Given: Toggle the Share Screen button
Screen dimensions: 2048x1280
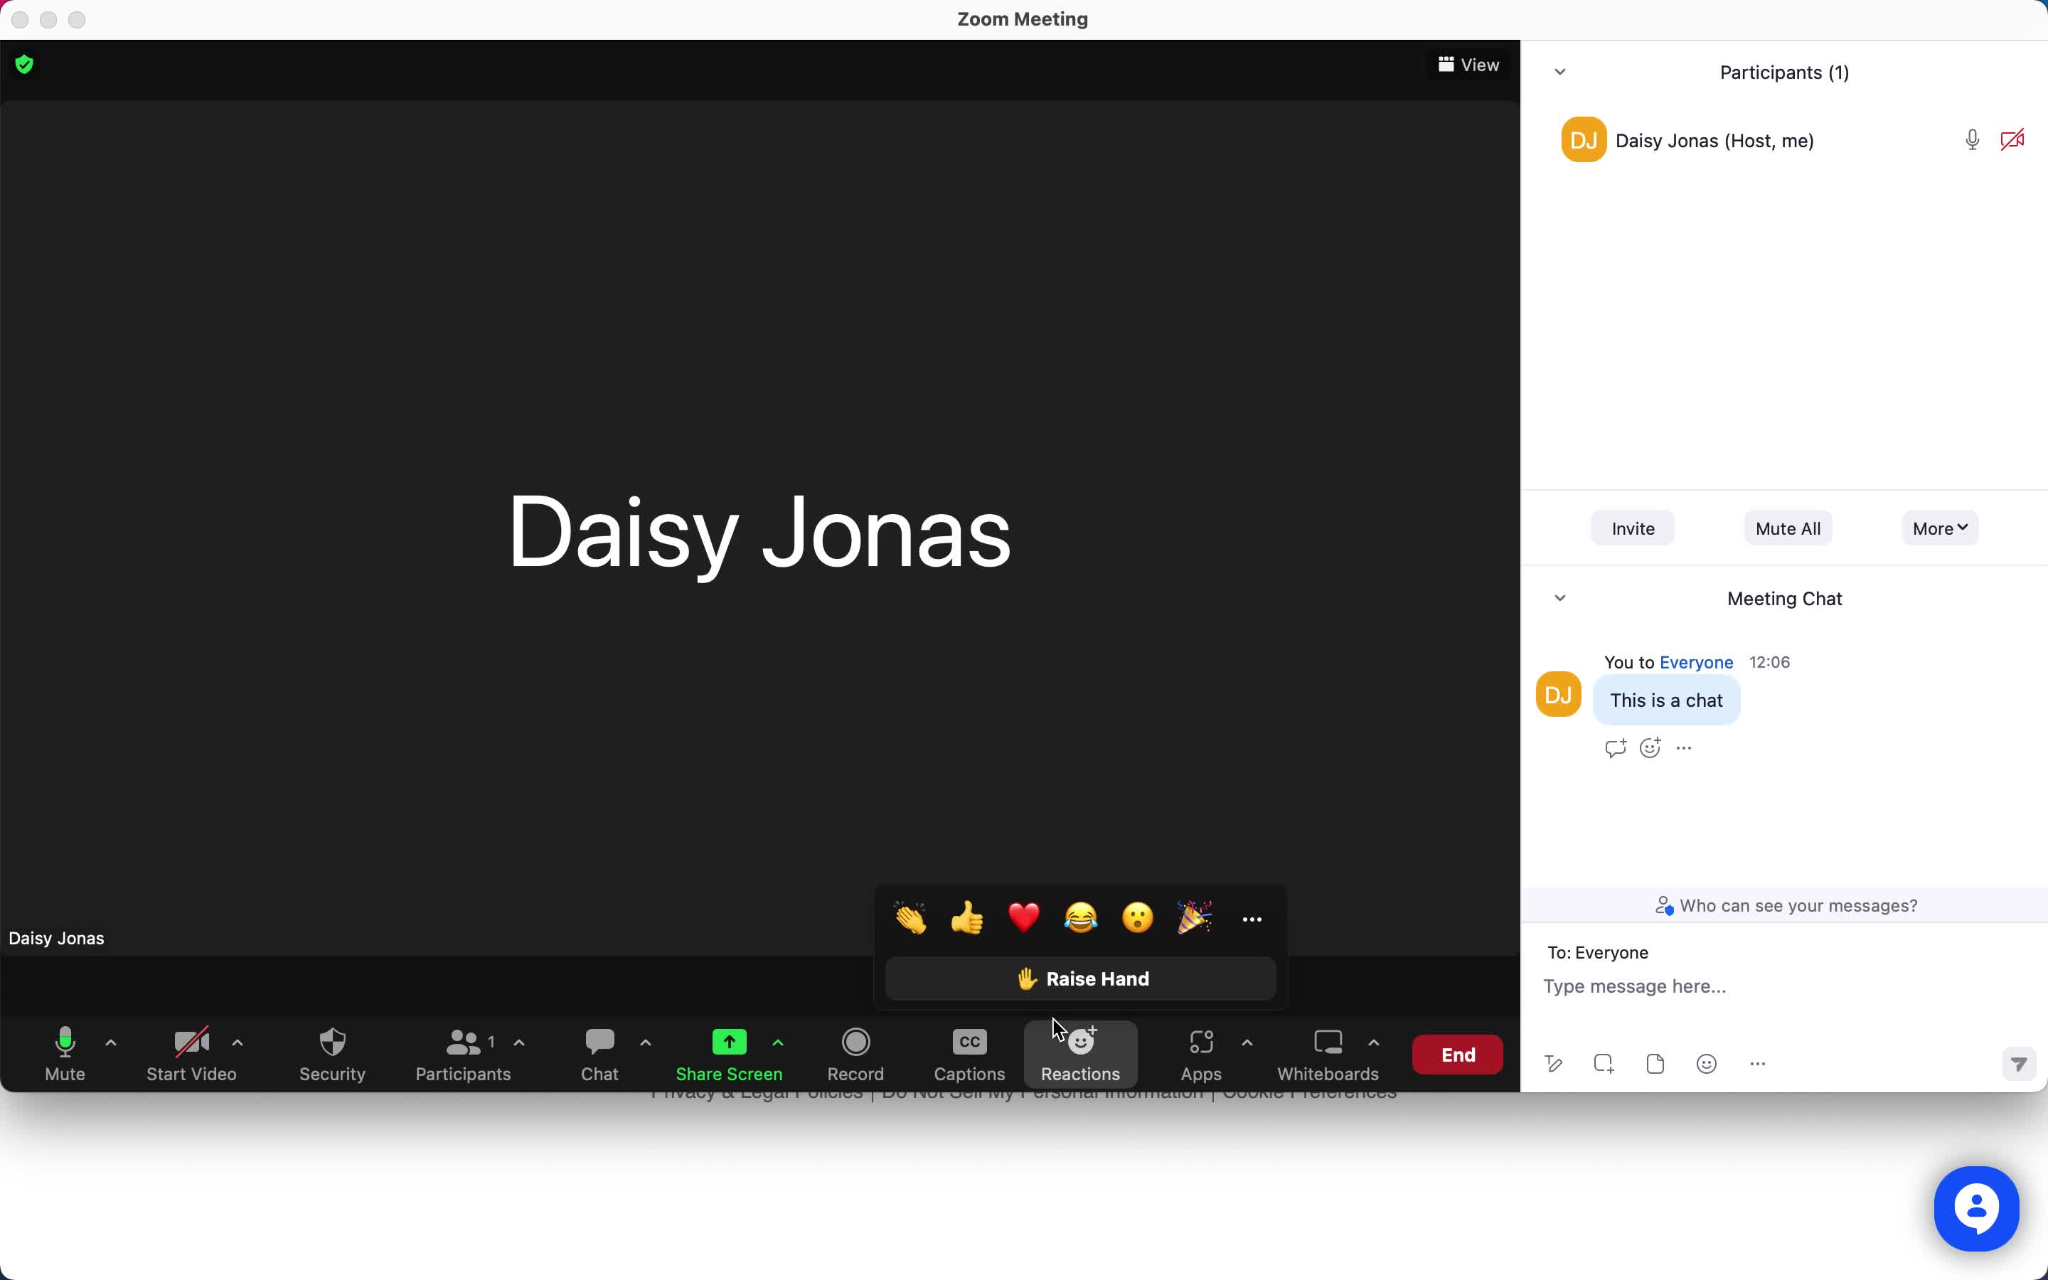Looking at the screenshot, I should point(728,1053).
